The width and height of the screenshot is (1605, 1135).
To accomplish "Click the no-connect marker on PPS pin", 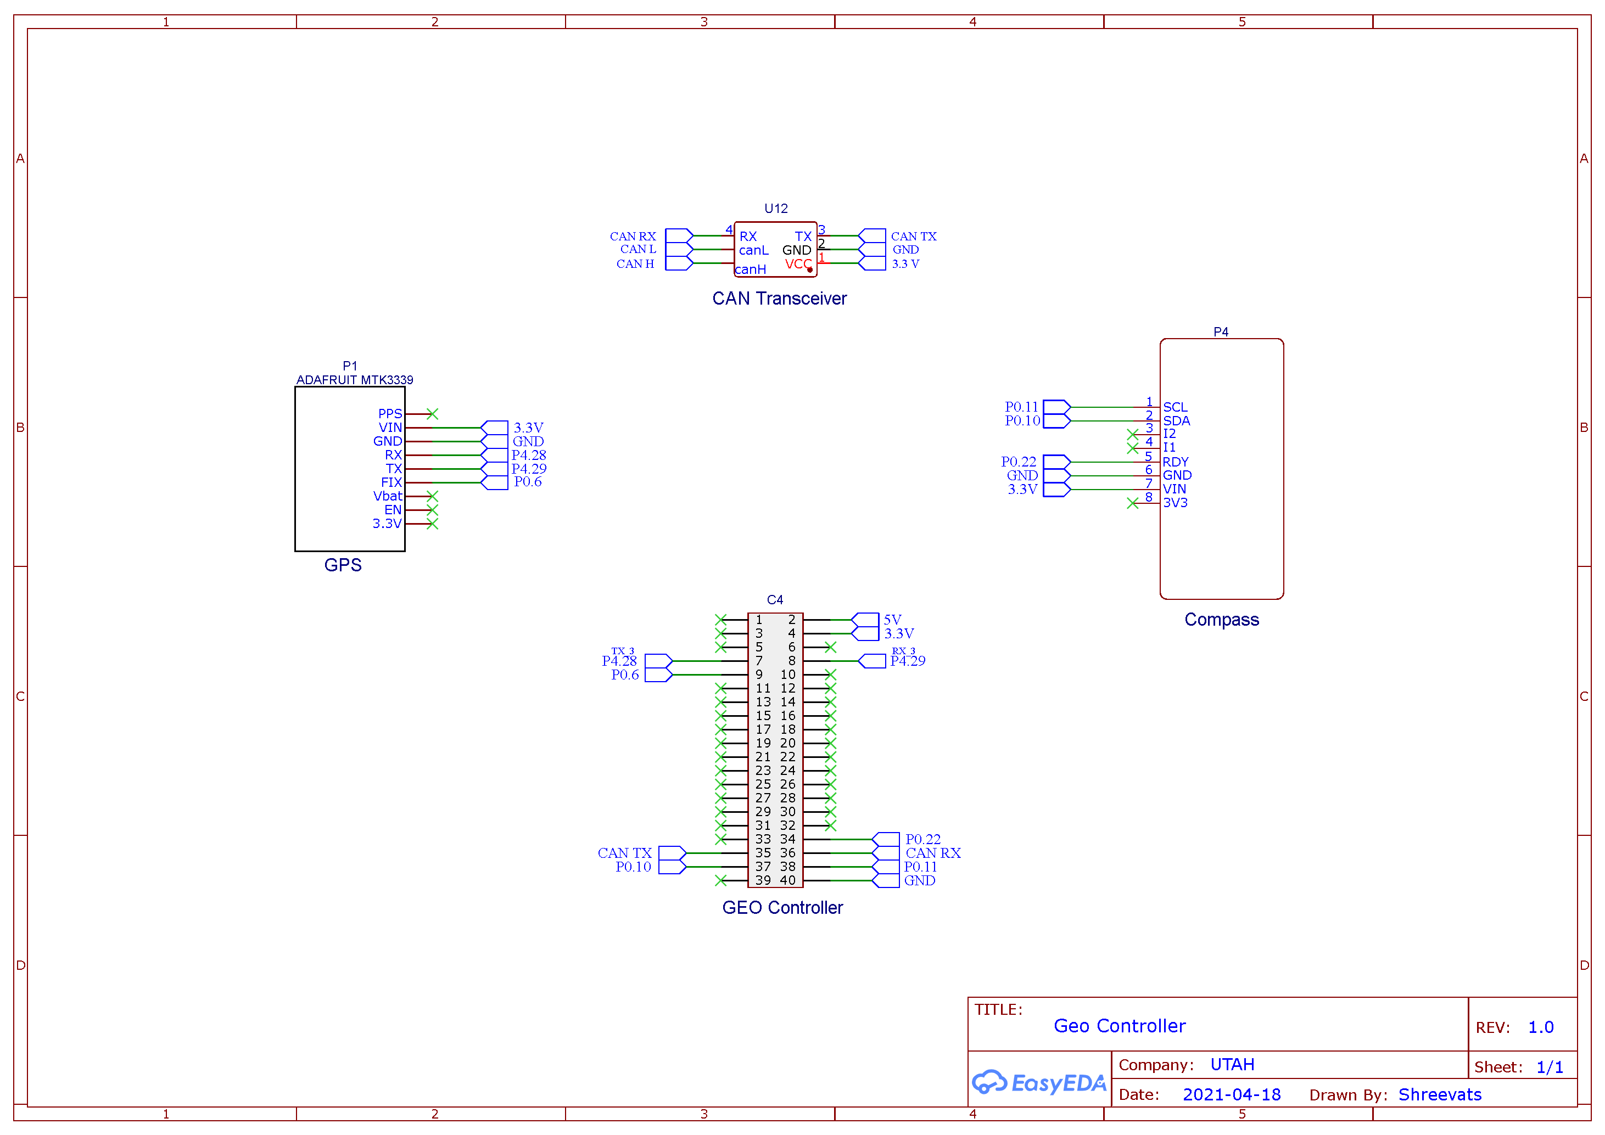I will pos(432,414).
